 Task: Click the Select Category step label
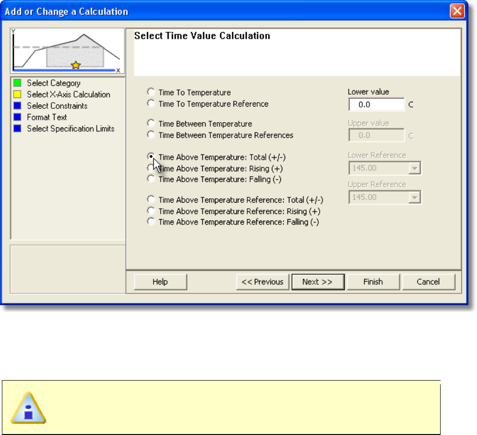point(53,83)
